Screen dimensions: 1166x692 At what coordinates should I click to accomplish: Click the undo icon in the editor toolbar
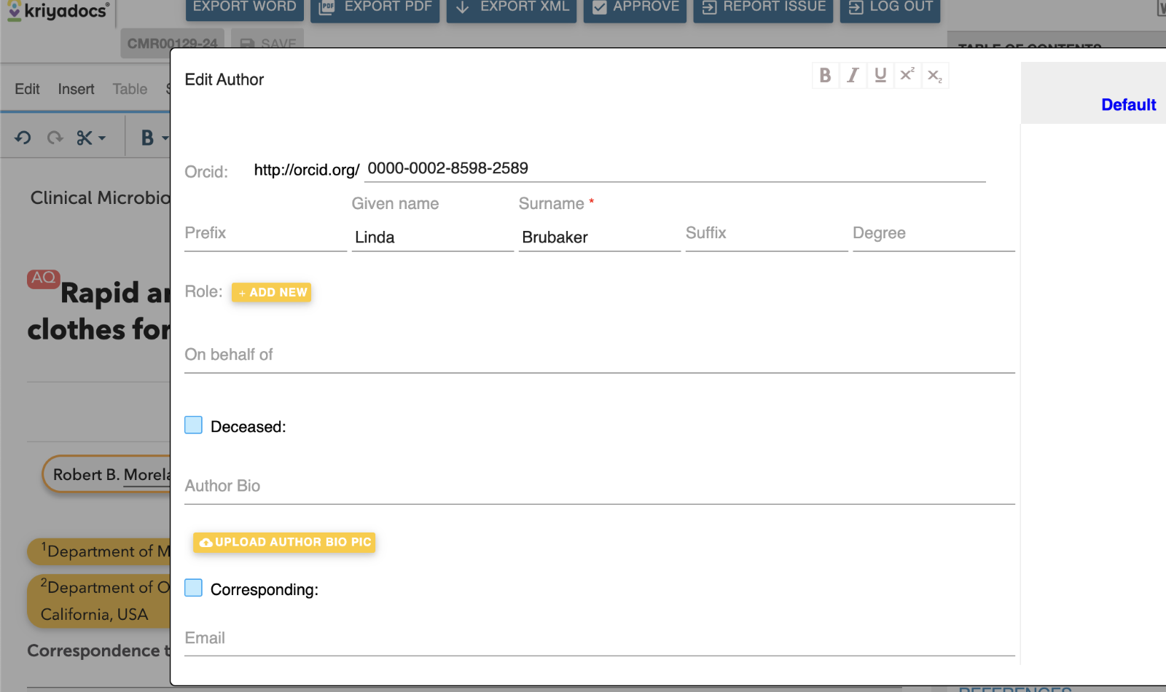23,138
